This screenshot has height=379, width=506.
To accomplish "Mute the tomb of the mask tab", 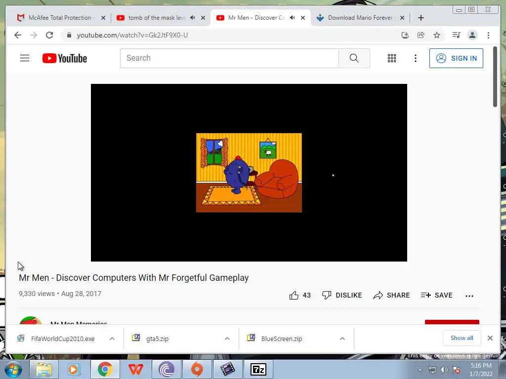I will (x=192, y=18).
